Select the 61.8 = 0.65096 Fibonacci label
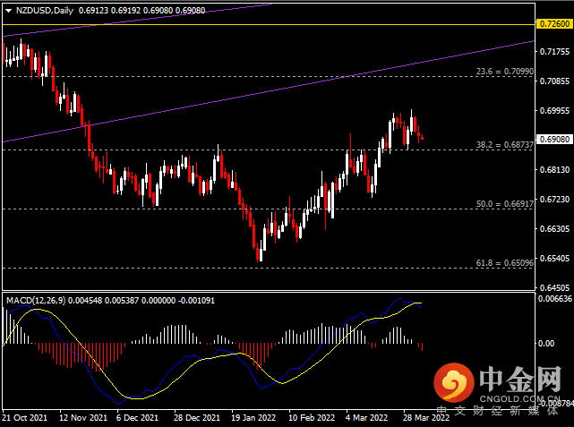Screen dimensions: 574x427 coord(504,262)
